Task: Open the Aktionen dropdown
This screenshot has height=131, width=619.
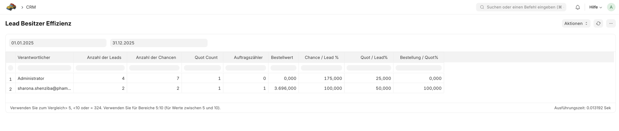Action: [576, 23]
